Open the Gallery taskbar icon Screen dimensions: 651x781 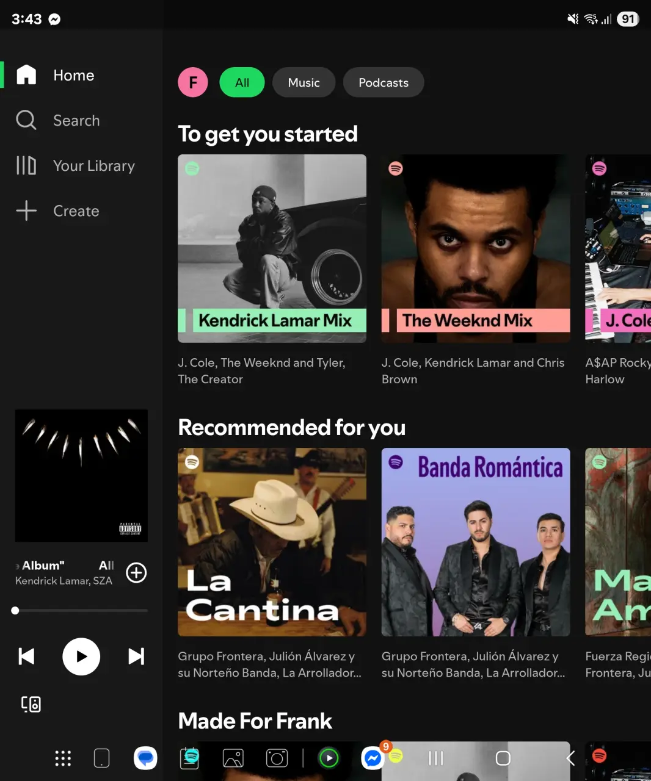click(233, 758)
